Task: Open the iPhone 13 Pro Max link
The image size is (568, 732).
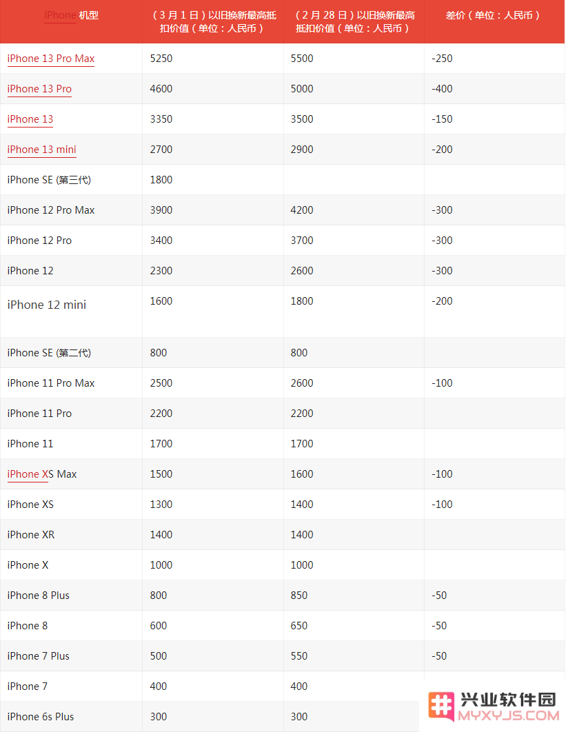Action: 51,59
